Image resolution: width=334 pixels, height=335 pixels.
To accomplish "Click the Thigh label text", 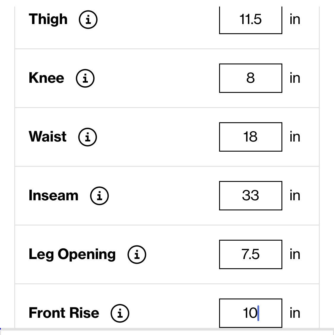I will click(48, 20).
